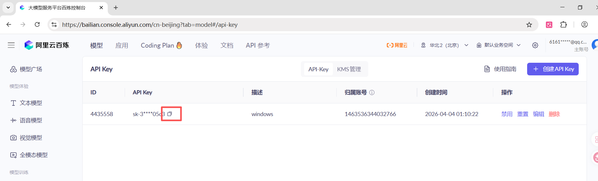Open the Coding Plan menu item

(161, 45)
